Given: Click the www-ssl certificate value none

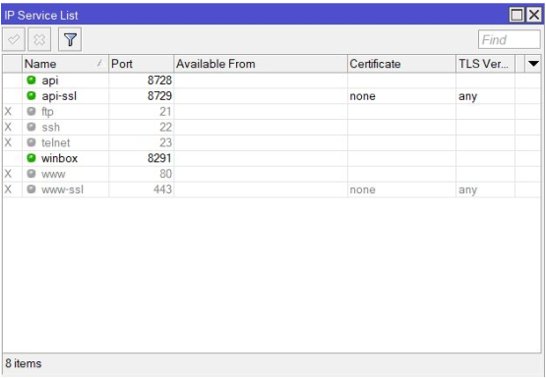Looking at the screenshot, I should click(362, 189).
